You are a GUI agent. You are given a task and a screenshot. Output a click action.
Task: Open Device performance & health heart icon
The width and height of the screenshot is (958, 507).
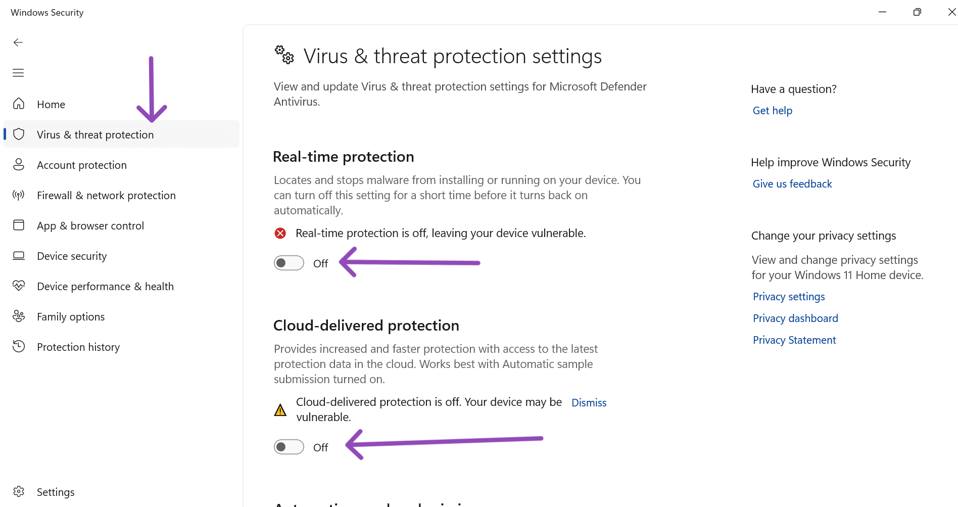coord(19,286)
